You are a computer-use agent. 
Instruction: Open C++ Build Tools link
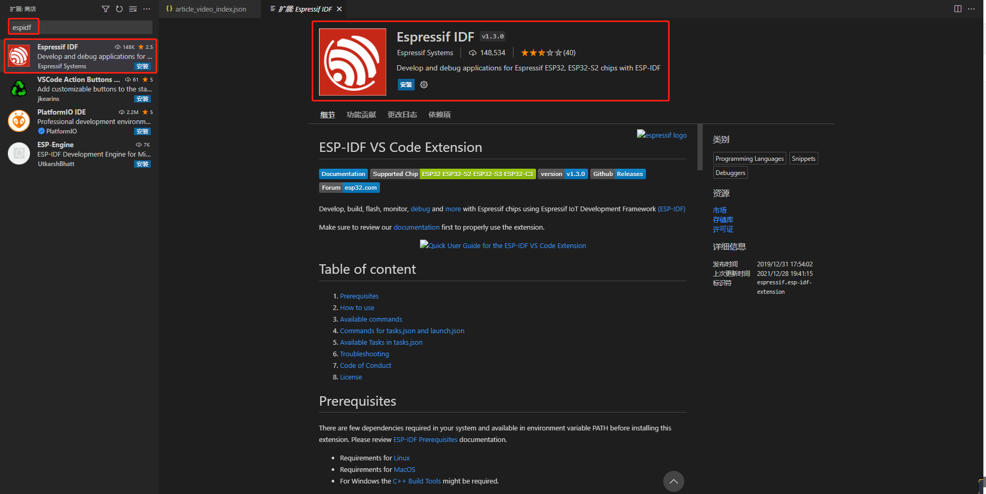[417, 481]
